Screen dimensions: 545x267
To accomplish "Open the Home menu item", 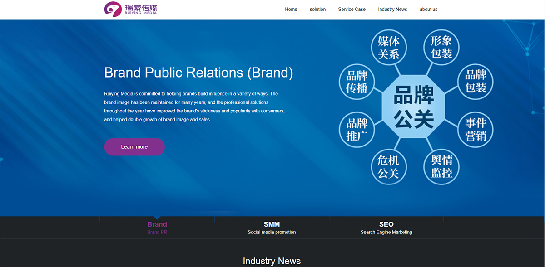I will (291, 10).
